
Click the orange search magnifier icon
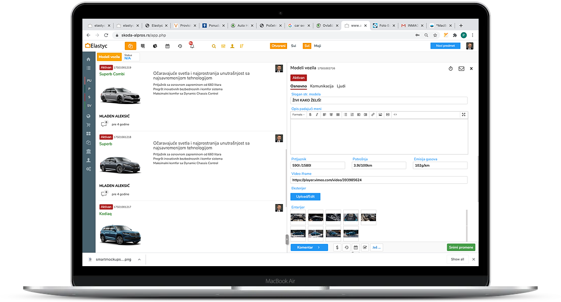(x=214, y=46)
